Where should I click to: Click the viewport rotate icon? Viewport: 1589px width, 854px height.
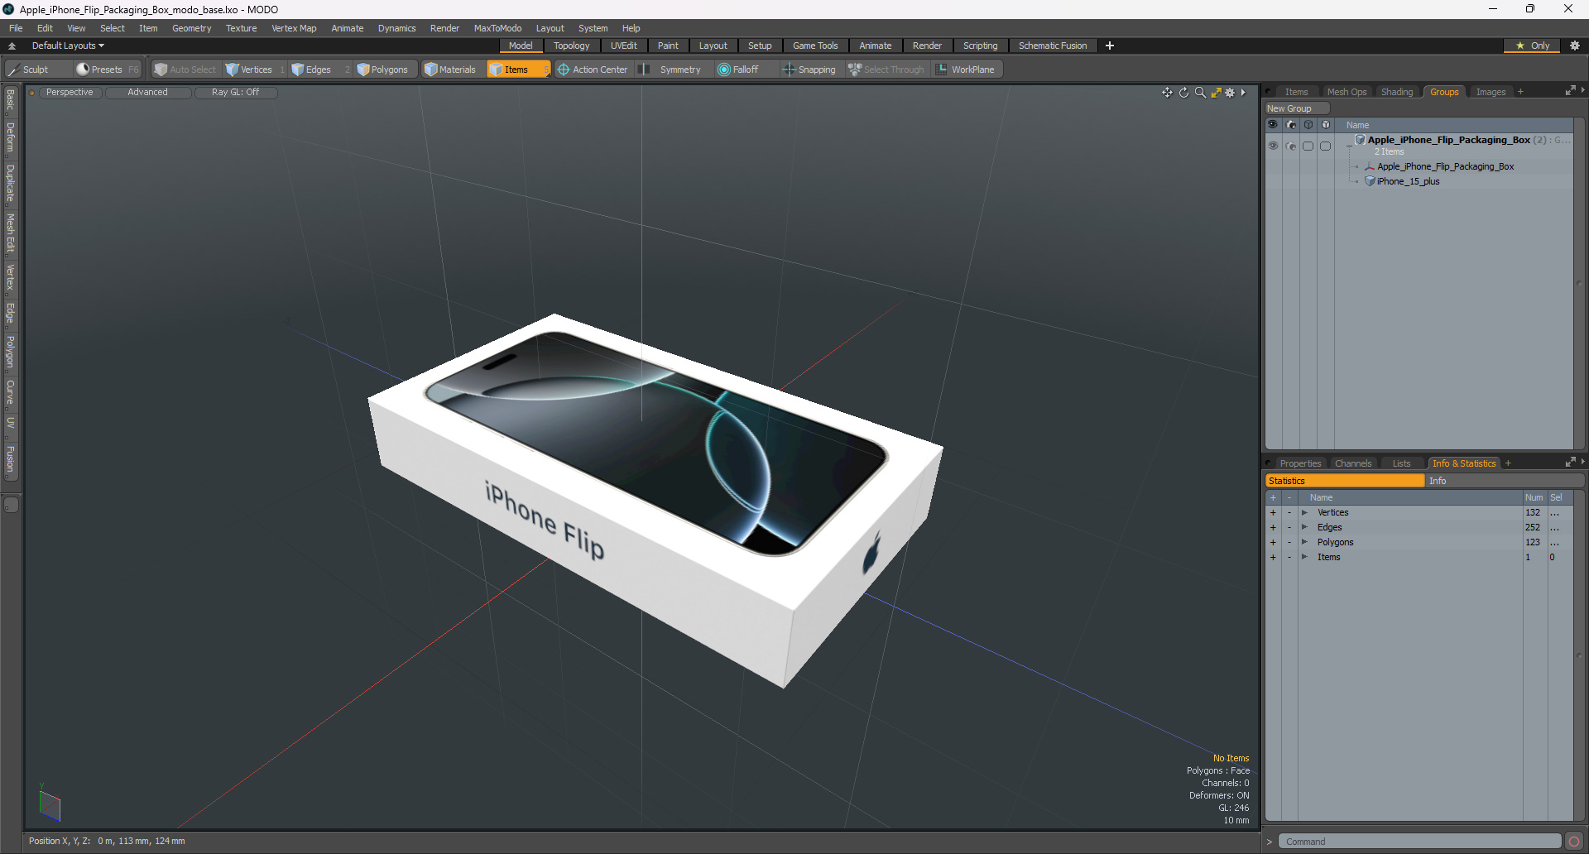pos(1183,93)
